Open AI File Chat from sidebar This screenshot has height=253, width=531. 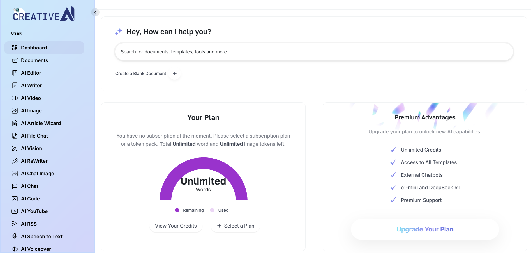[44, 136]
